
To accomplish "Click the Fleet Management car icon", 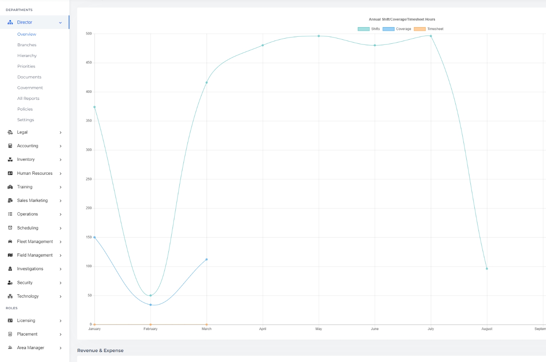I will (10, 242).
